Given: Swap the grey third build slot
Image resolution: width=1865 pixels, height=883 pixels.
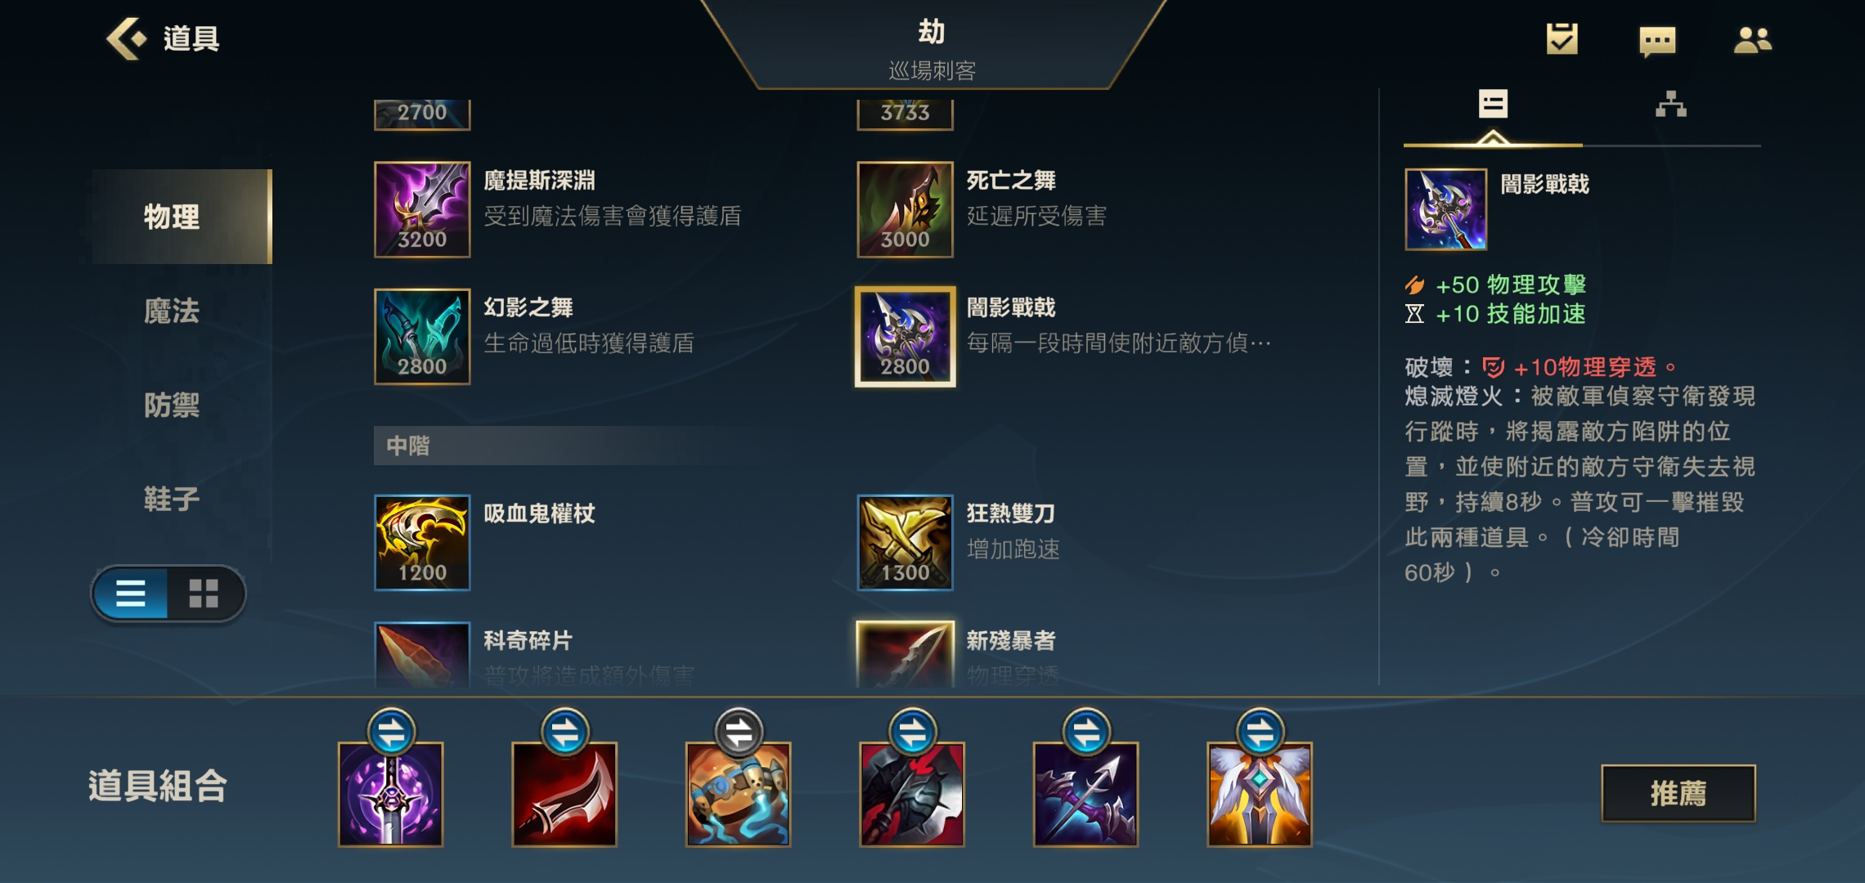Looking at the screenshot, I should coord(738,732).
